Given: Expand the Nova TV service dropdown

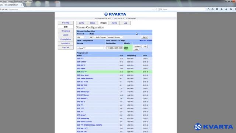Looking at the screenshot, I should (91, 48).
